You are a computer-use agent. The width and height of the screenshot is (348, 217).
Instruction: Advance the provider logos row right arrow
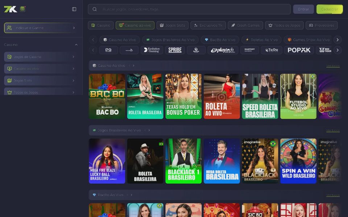click(x=337, y=50)
